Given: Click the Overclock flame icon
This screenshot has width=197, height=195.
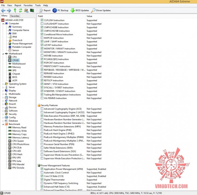Looking at the screenshot, I should 10,40.
